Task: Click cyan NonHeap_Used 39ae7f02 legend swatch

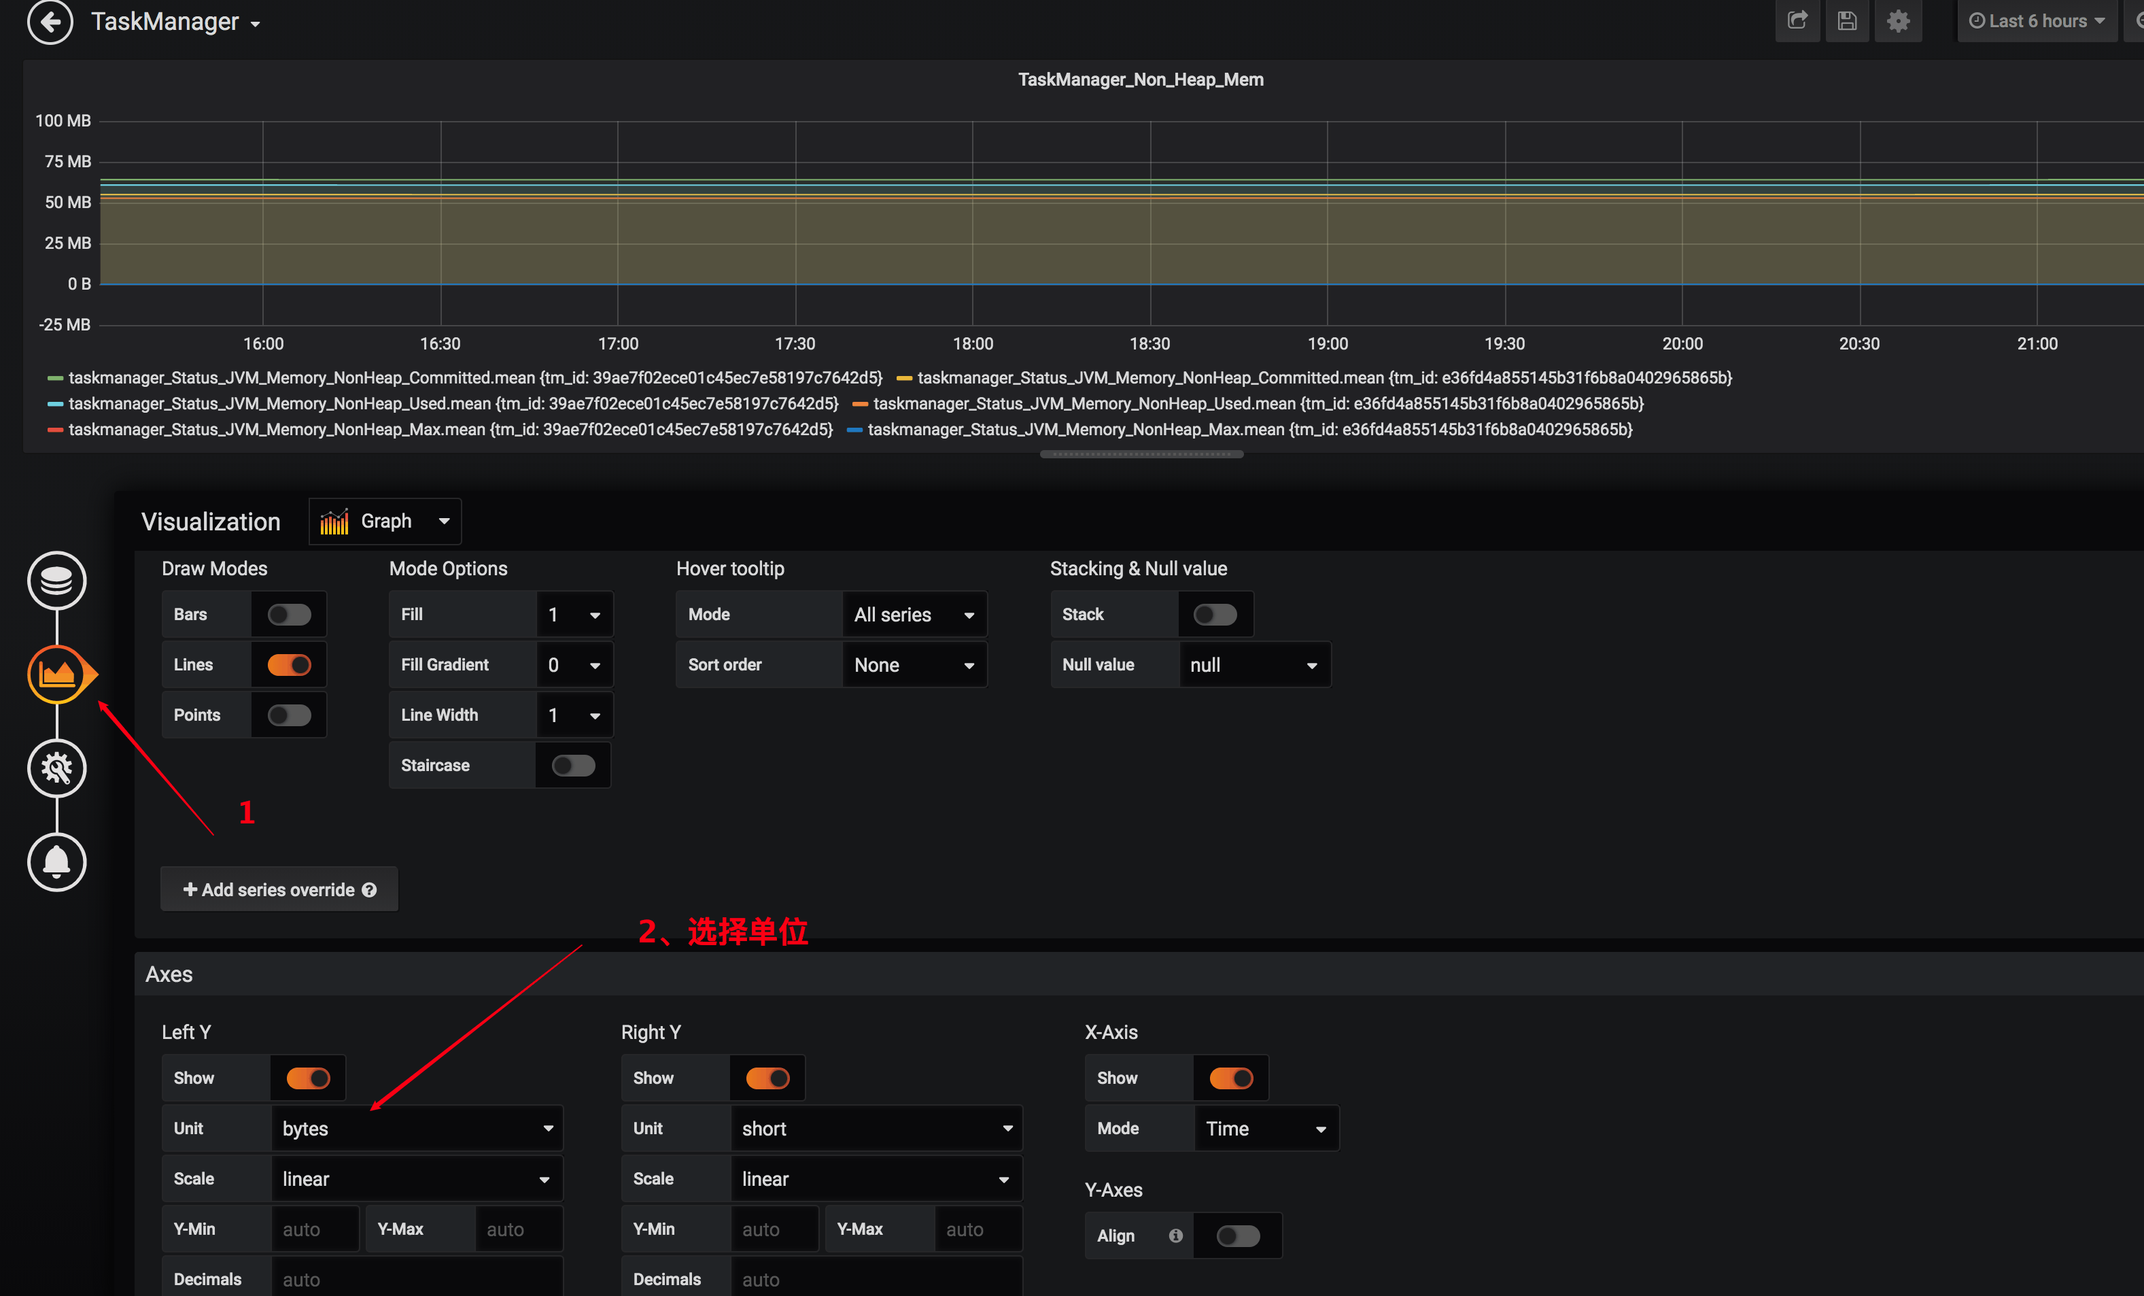Action: point(55,404)
